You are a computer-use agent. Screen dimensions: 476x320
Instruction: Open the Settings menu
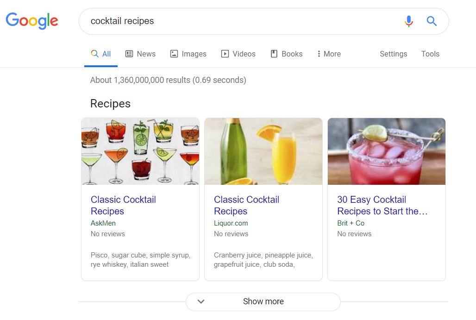(x=394, y=54)
